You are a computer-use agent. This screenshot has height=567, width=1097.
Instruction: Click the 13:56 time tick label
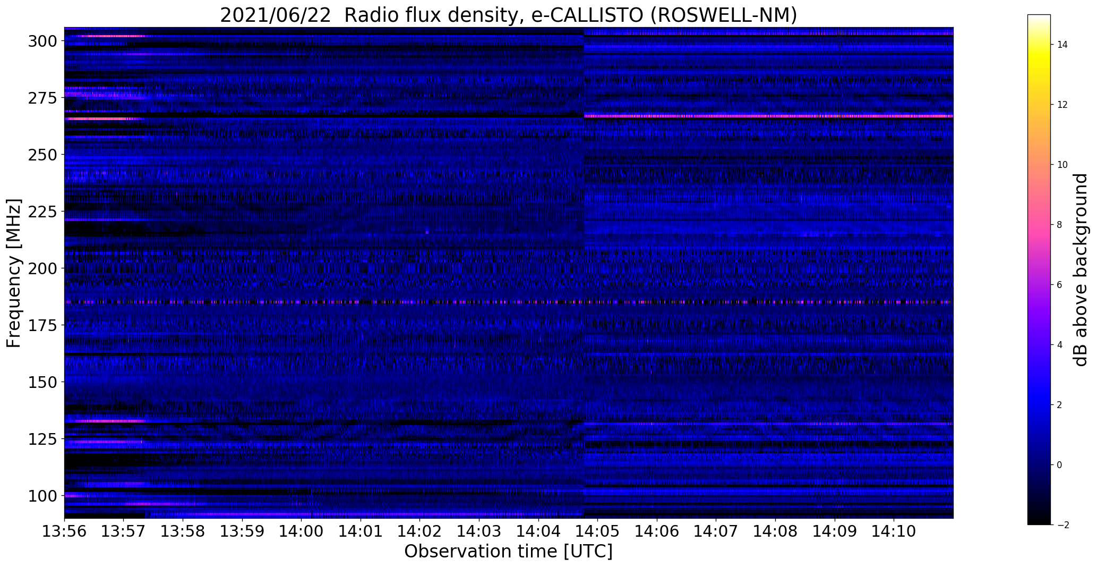[x=64, y=531]
